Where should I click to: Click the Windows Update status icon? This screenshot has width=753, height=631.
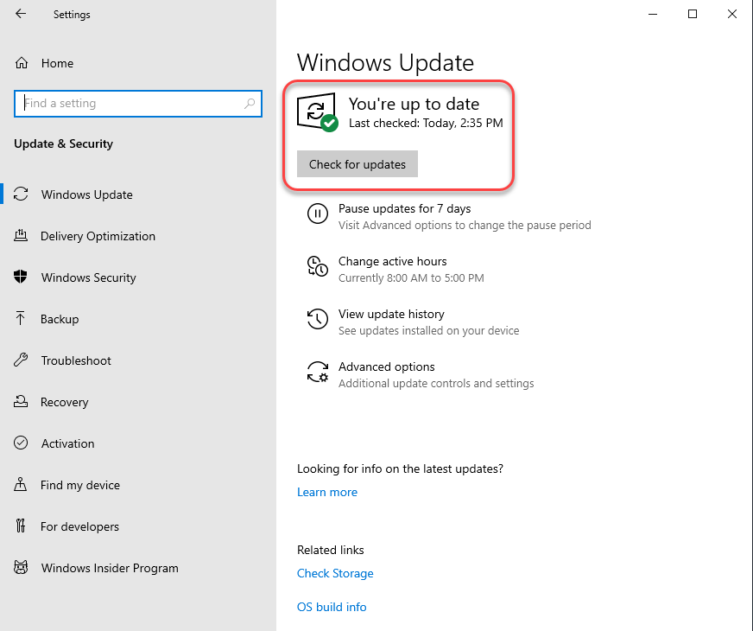(317, 112)
